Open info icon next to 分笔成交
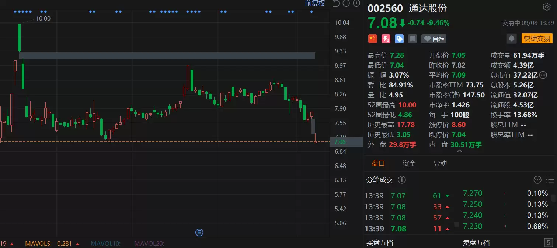The height and width of the screenshot is (248, 557). (x=402, y=180)
